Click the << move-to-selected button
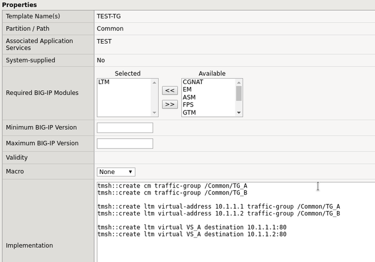 [170, 90]
